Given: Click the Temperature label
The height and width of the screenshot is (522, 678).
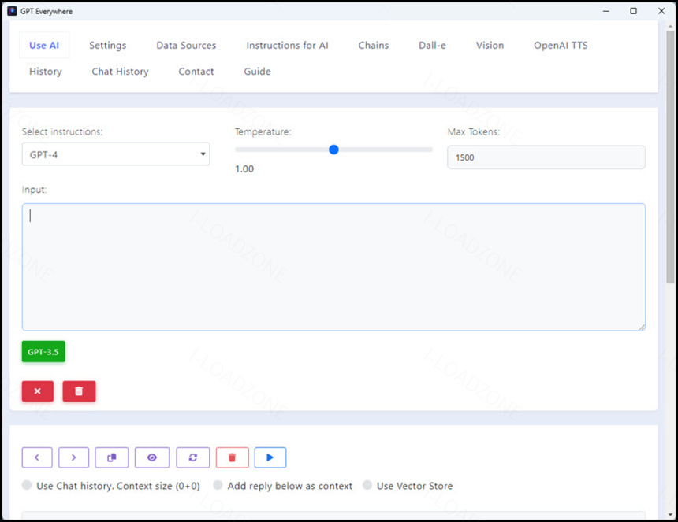Looking at the screenshot, I should coord(263,132).
